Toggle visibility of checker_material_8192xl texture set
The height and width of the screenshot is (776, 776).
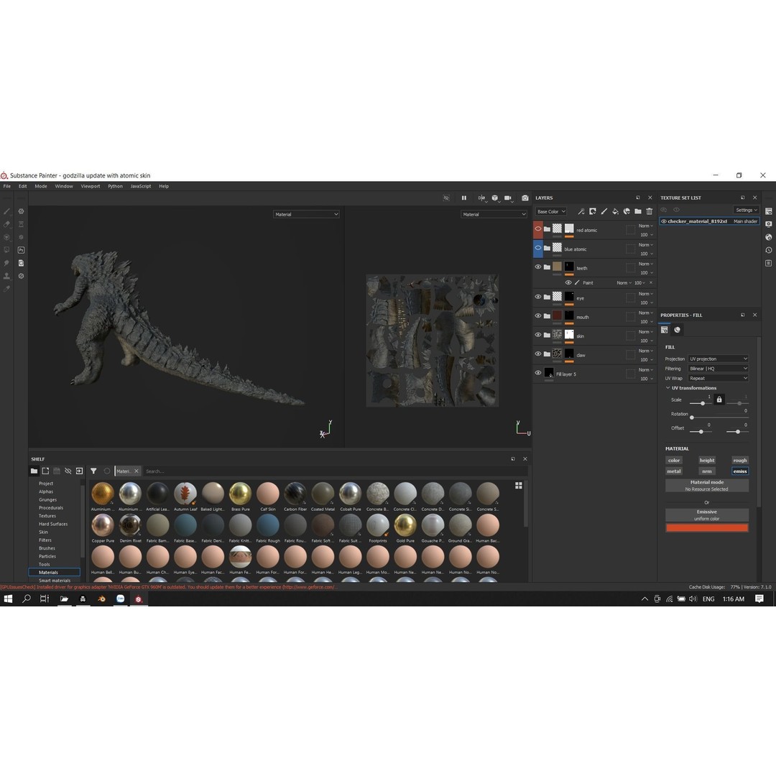coord(664,221)
